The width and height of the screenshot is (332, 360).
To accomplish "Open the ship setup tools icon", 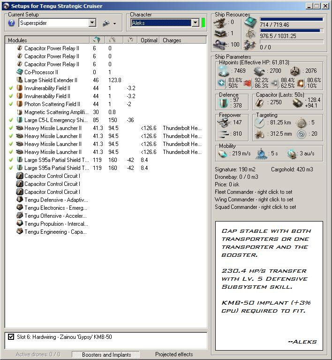I will pyautogui.click(x=106, y=23).
